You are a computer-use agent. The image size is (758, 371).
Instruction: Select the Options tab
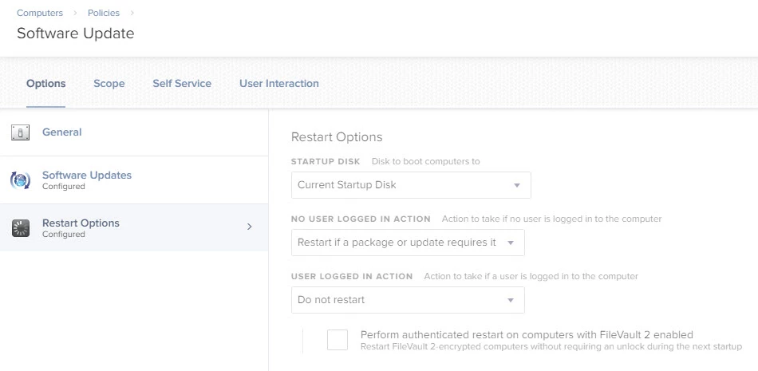coord(46,83)
